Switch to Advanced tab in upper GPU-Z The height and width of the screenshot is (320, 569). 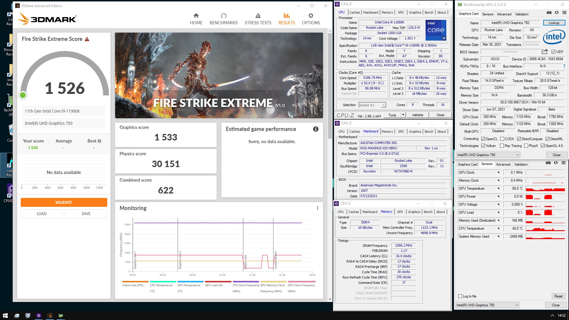(x=504, y=14)
